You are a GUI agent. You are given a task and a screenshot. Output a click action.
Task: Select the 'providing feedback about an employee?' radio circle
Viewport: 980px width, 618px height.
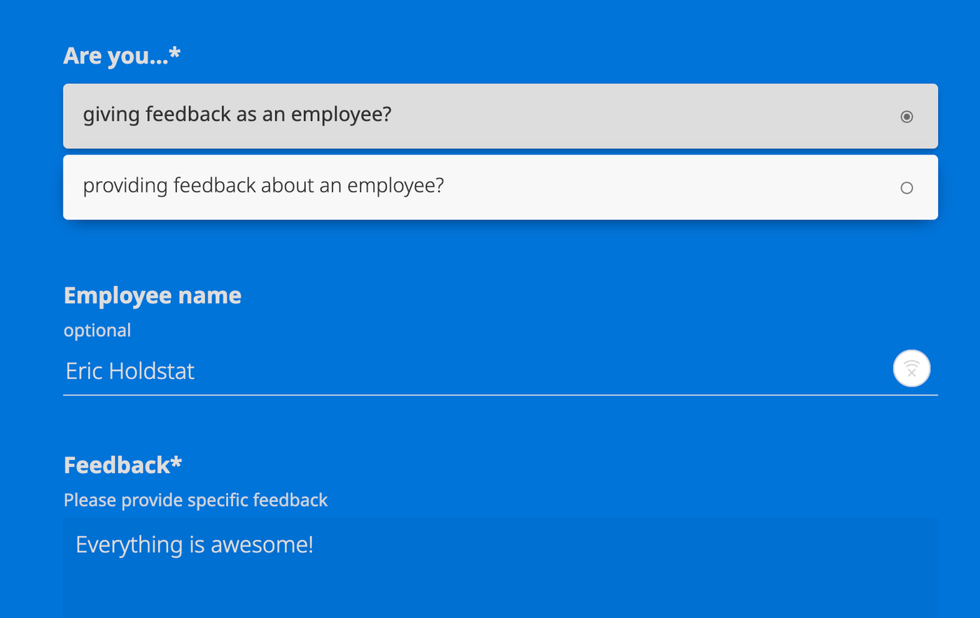tap(906, 188)
